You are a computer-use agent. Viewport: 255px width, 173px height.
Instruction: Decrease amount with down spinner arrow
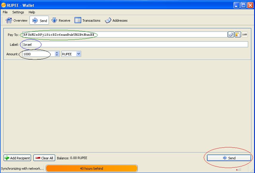57,55
